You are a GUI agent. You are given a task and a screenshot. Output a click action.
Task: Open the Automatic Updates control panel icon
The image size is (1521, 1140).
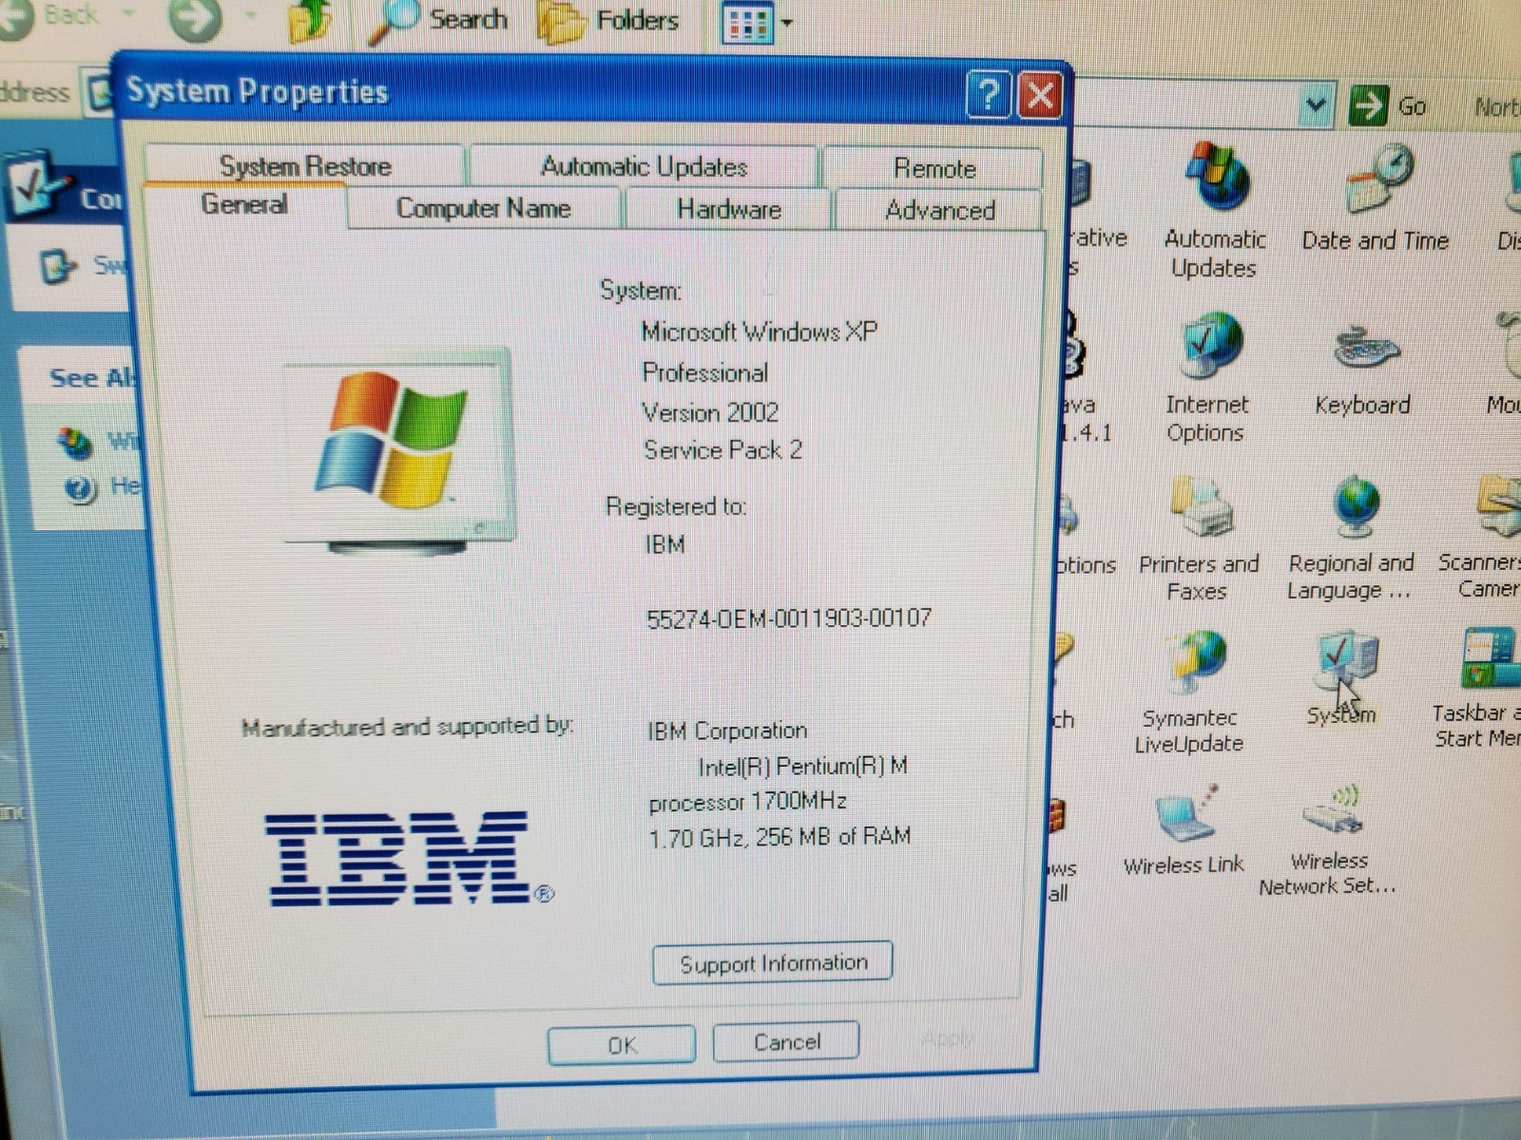[1215, 211]
